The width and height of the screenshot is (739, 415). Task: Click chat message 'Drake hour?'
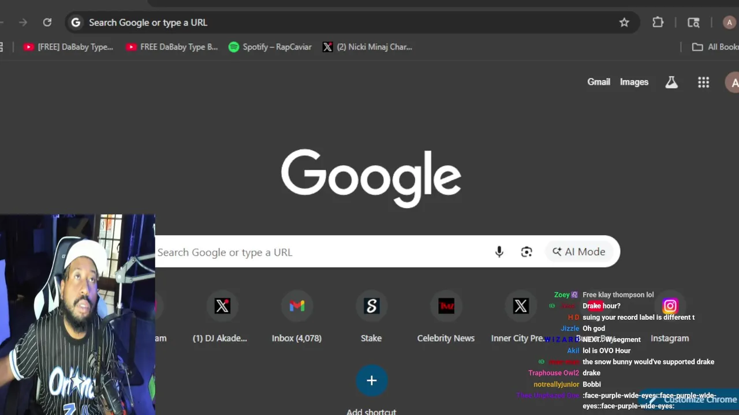[x=601, y=306]
